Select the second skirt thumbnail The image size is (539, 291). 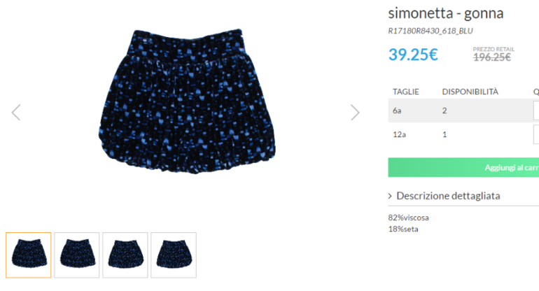[x=77, y=255]
